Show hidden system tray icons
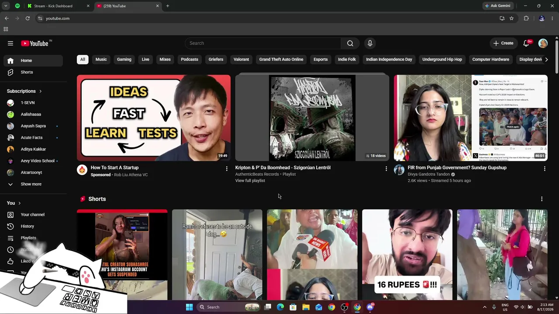The image size is (559, 314). coord(484,307)
